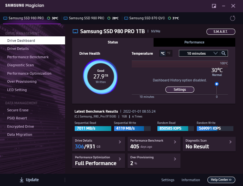Click the Full Performance text

point(96,163)
